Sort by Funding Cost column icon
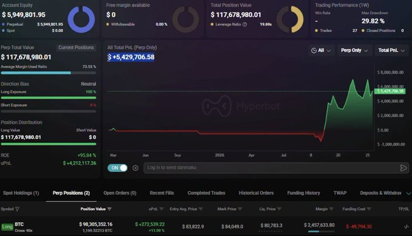 (369, 209)
